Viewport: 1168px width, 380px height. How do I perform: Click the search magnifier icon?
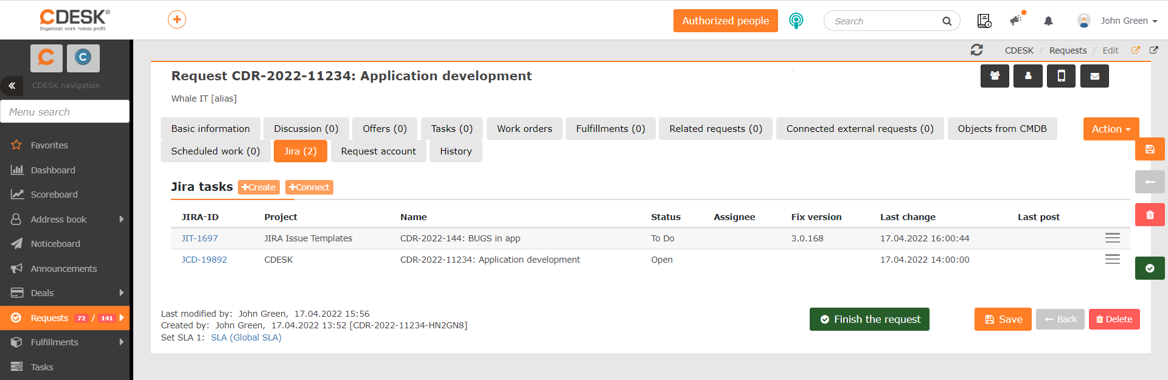947,21
